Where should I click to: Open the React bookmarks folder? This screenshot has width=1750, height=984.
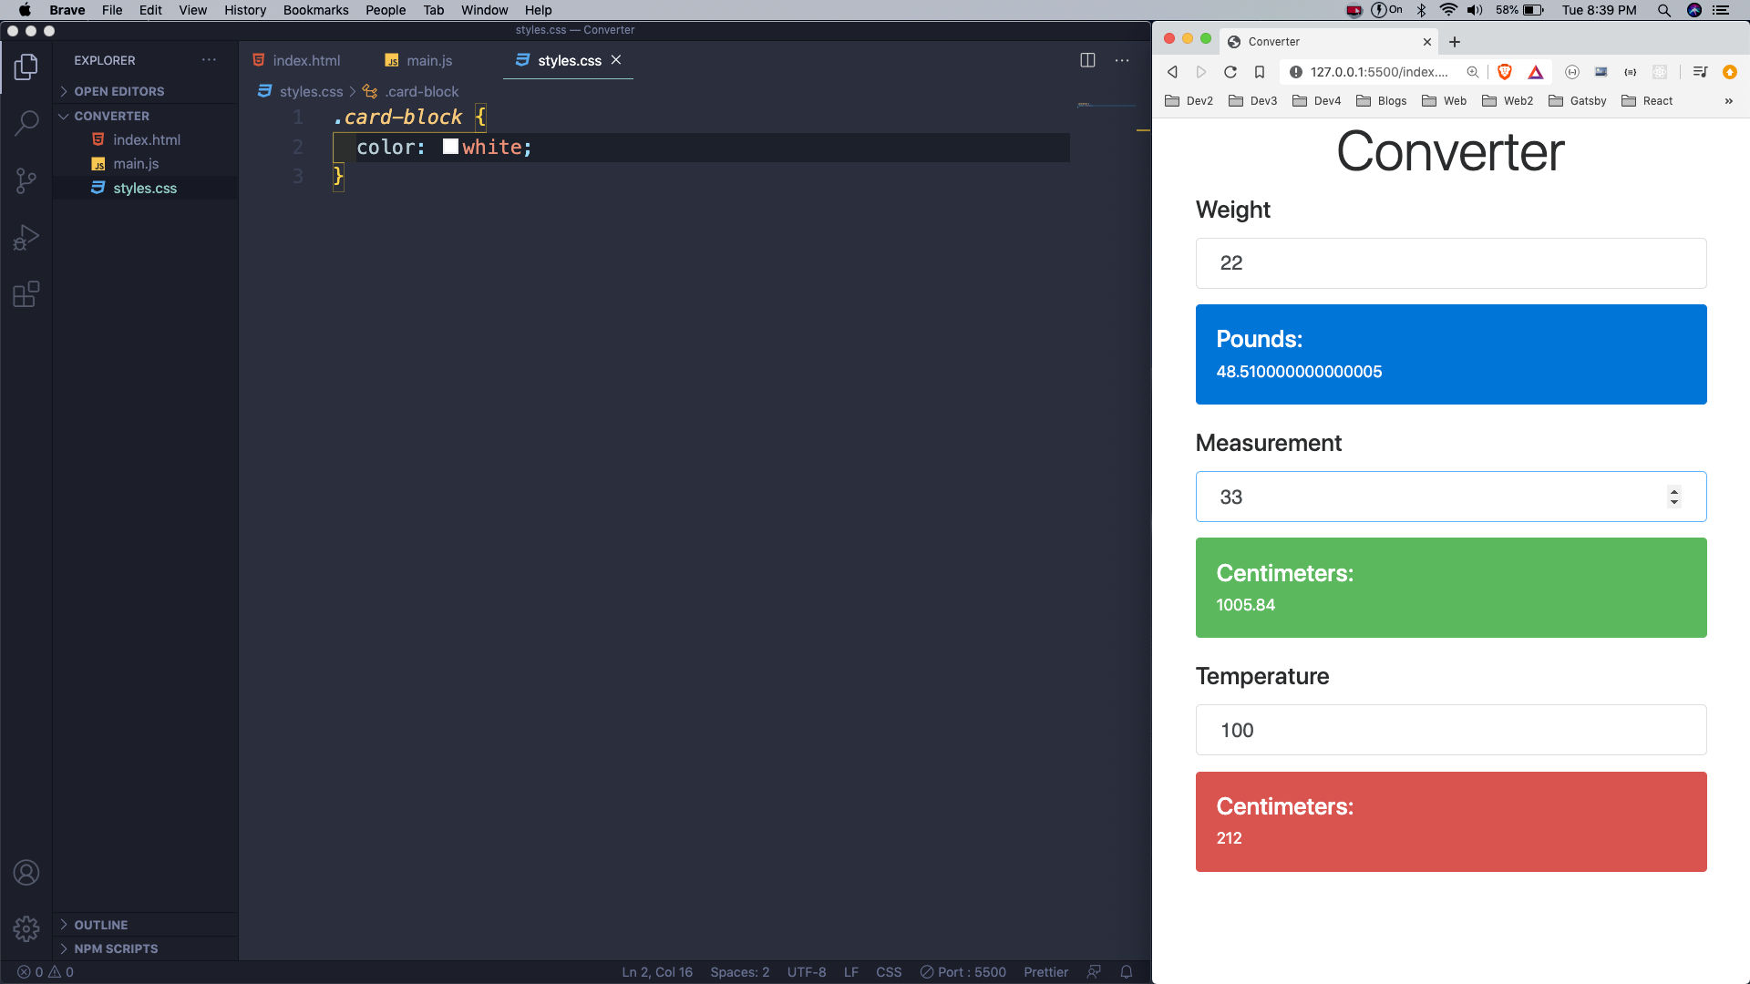point(1647,101)
